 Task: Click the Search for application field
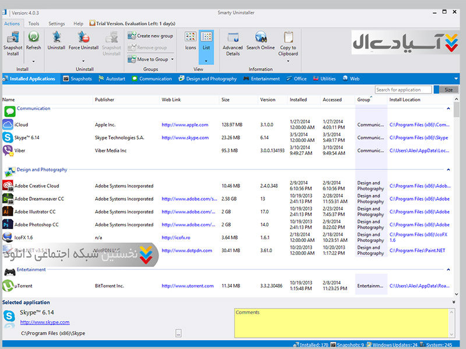pos(403,90)
